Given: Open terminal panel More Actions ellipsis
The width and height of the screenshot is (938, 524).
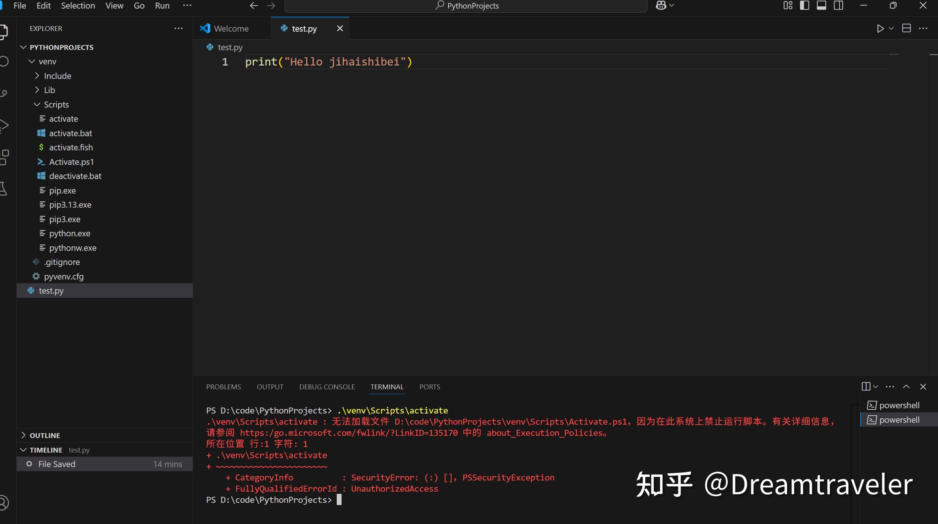Looking at the screenshot, I should click(890, 387).
